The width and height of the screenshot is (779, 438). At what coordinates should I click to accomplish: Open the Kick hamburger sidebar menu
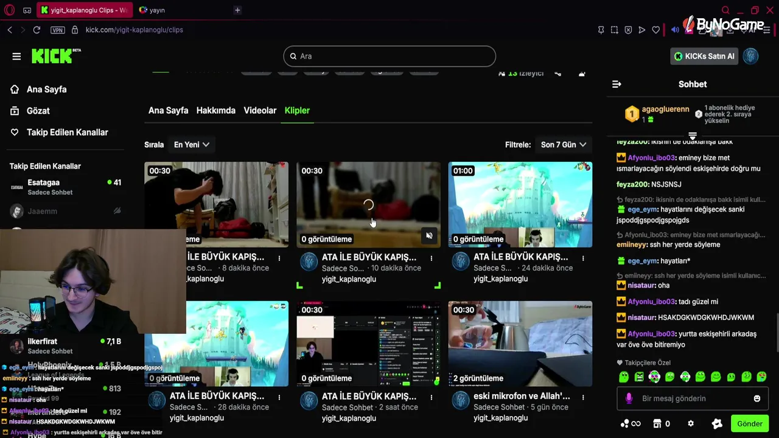point(16,57)
